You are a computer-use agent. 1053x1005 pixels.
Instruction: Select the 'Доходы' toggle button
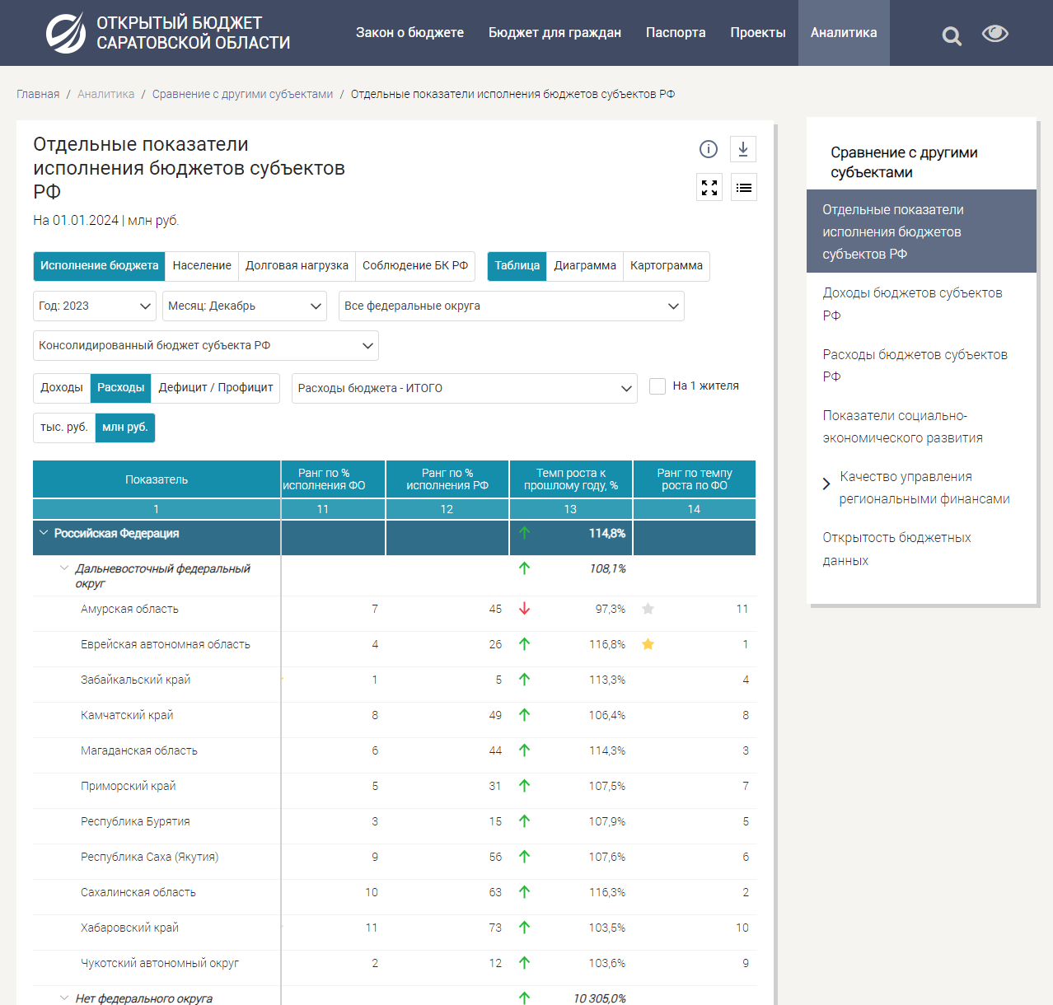click(x=62, y=388)
